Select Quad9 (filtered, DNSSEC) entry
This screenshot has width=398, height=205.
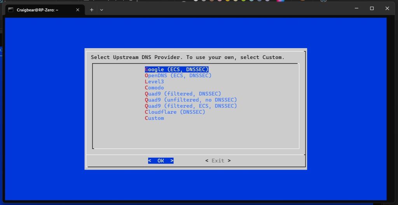pos(183,94)
